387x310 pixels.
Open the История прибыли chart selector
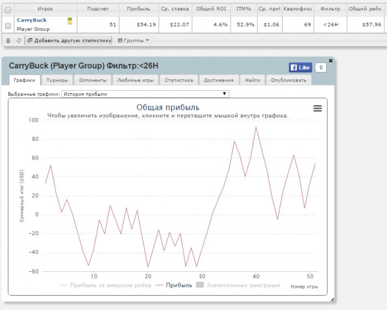click(x=145, y=94)
